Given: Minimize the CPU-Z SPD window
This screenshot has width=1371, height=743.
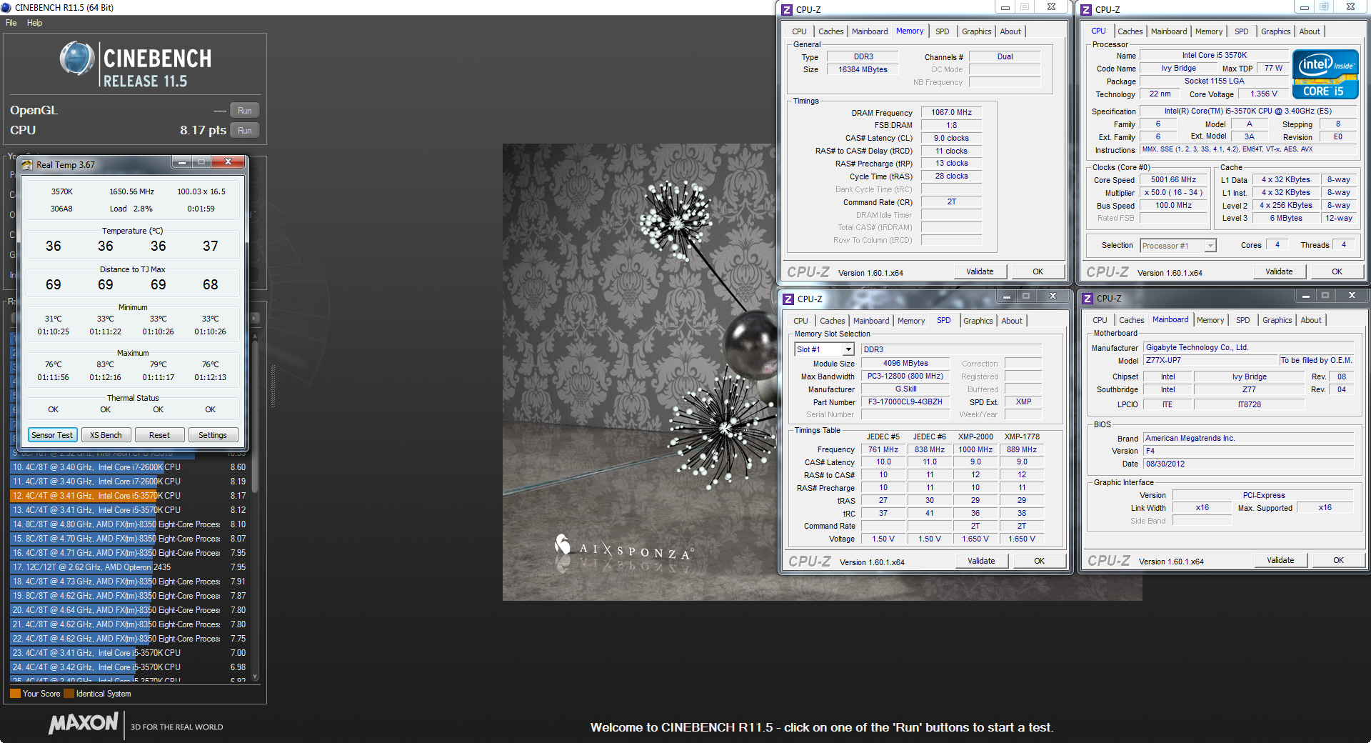Looking at the screenshot, I should [x=1006, y=296].
